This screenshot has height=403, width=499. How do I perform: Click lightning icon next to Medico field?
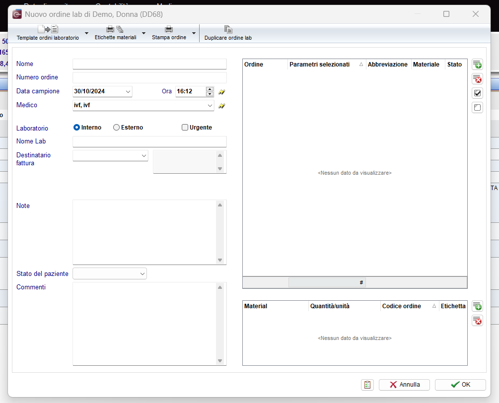click(x=222, y=106)
